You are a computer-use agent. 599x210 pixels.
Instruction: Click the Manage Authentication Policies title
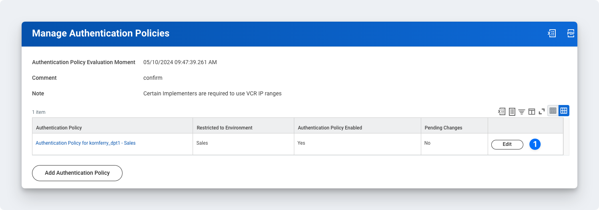101,34
